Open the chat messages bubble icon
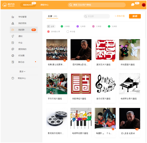 133,5
